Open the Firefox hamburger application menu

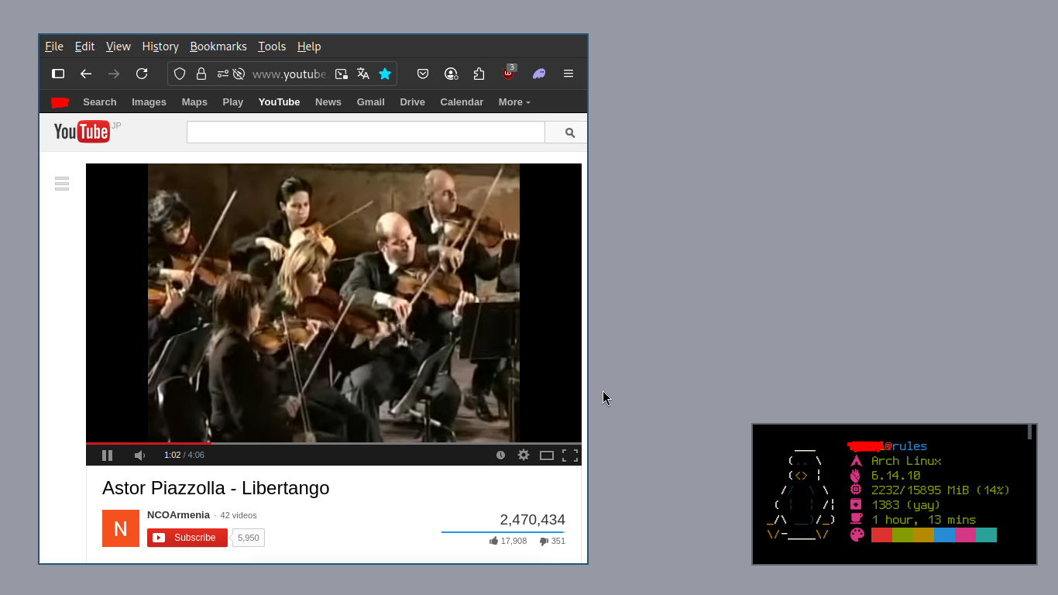coord(569,74)
